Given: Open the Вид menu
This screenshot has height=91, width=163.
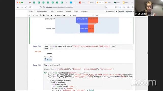Looking at the screenshot, I should pyautogui.click(x=52, y=12).
